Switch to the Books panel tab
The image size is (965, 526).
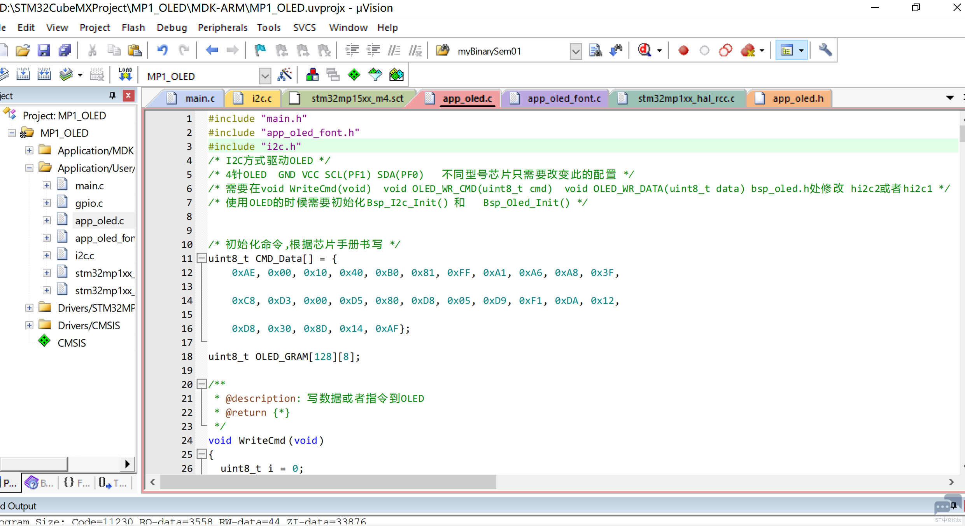coord(39,483)
